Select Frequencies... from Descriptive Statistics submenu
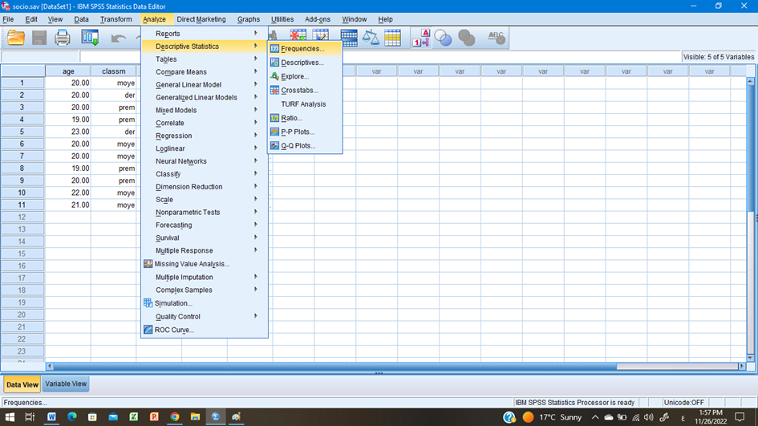 (302, 49)
